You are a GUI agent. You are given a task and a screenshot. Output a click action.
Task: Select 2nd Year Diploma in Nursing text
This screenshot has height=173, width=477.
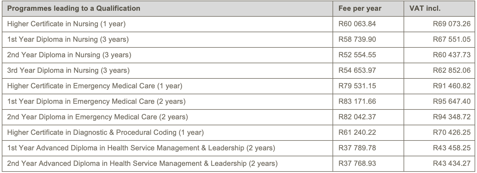tap(69, 55)
